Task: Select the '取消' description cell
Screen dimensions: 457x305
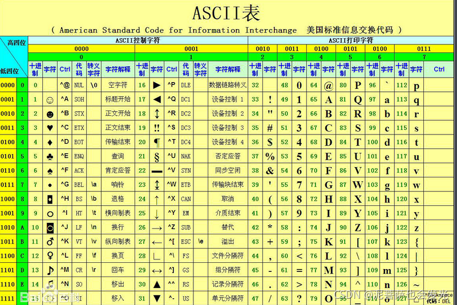Action: (228, 199)
